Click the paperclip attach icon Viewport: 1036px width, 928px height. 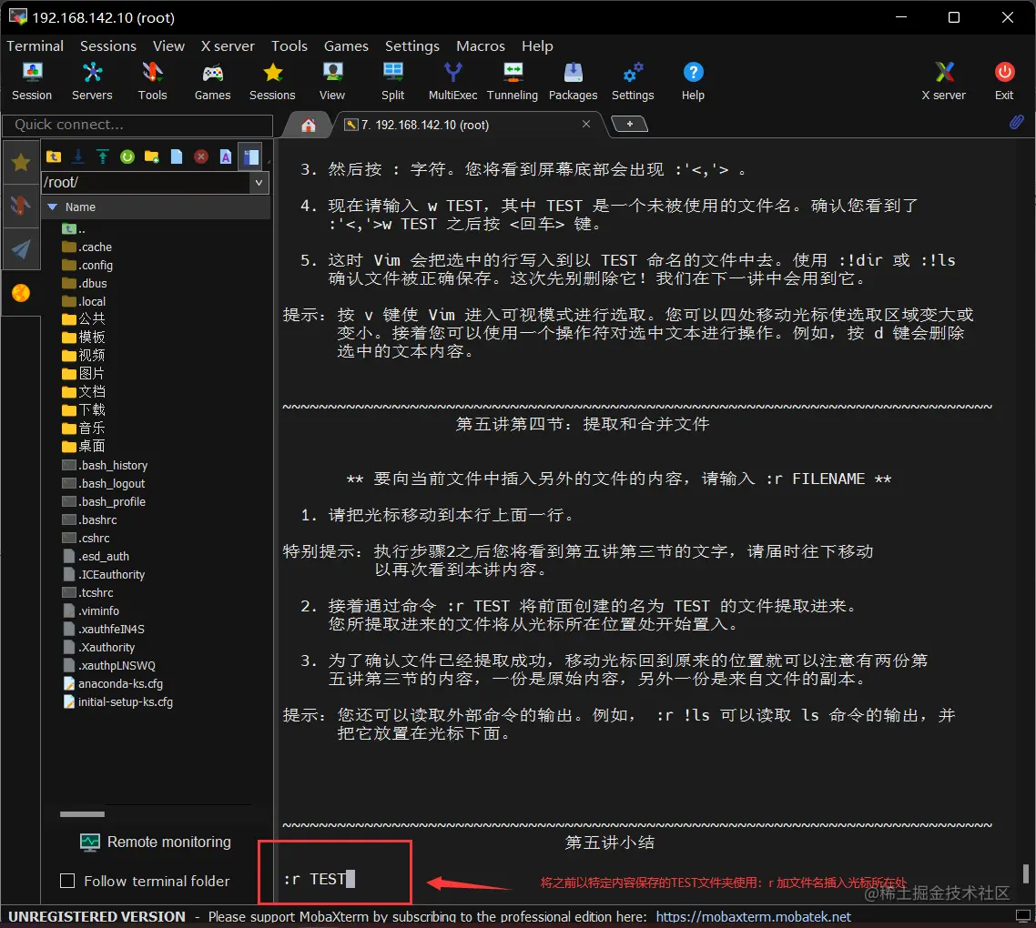(x=1016, y=122)
